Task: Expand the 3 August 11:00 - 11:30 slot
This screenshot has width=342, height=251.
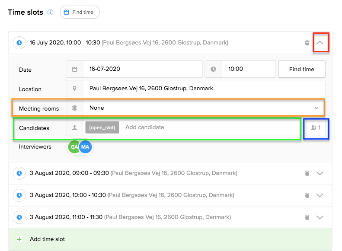Action: coord(320,217)
